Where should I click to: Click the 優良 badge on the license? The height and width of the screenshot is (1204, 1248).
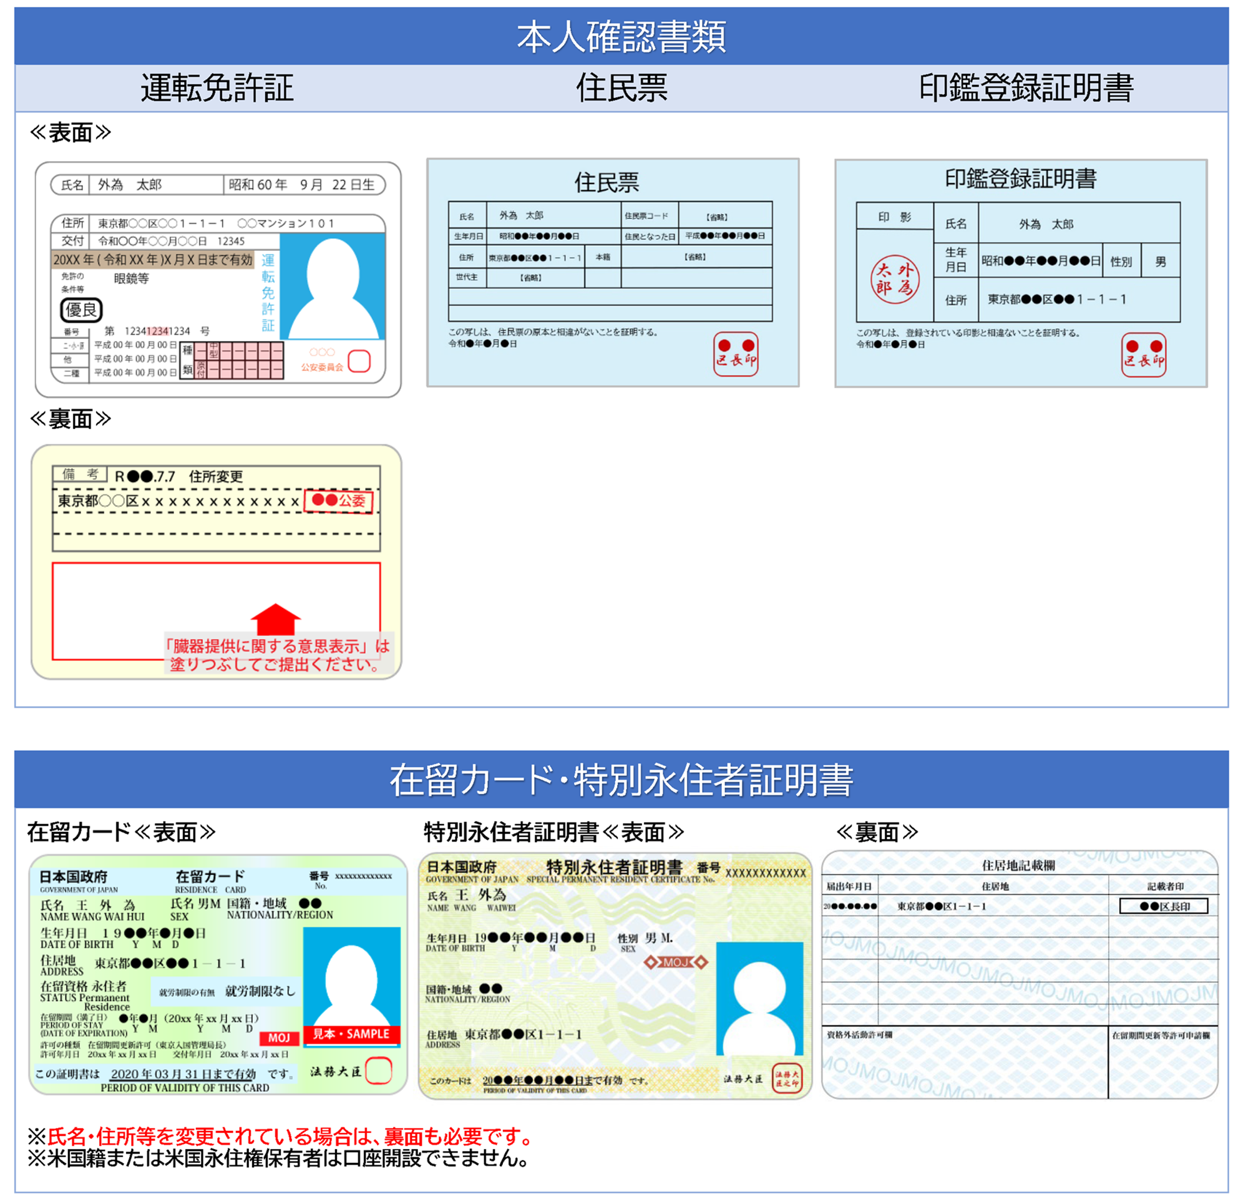[x=82, y=310]
